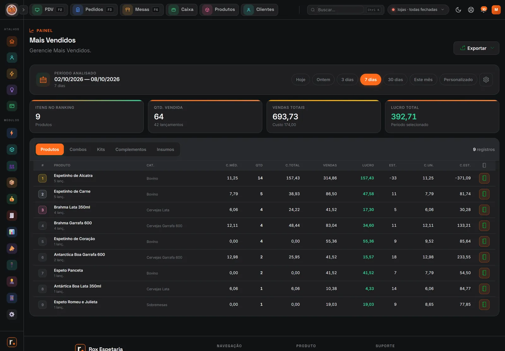Click the Antarctica Boa Garrafa 600 product name
505x351 pixels.
pos(80,254)
